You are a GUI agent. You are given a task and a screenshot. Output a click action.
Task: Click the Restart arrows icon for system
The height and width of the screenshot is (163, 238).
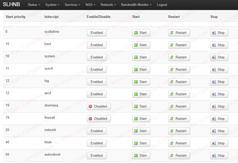point(172,57)
